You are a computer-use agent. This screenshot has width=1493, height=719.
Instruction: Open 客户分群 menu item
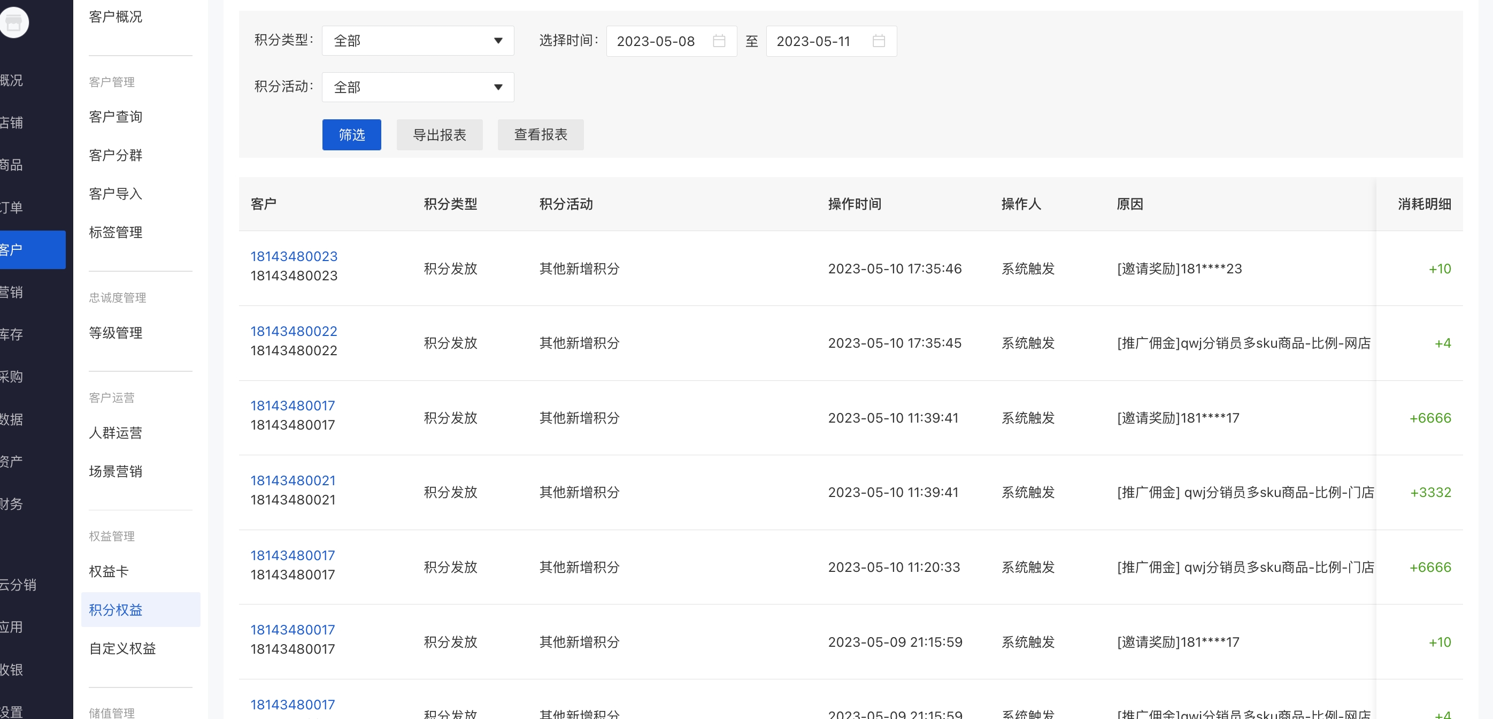pyautogui.click(x=116, y=155)
